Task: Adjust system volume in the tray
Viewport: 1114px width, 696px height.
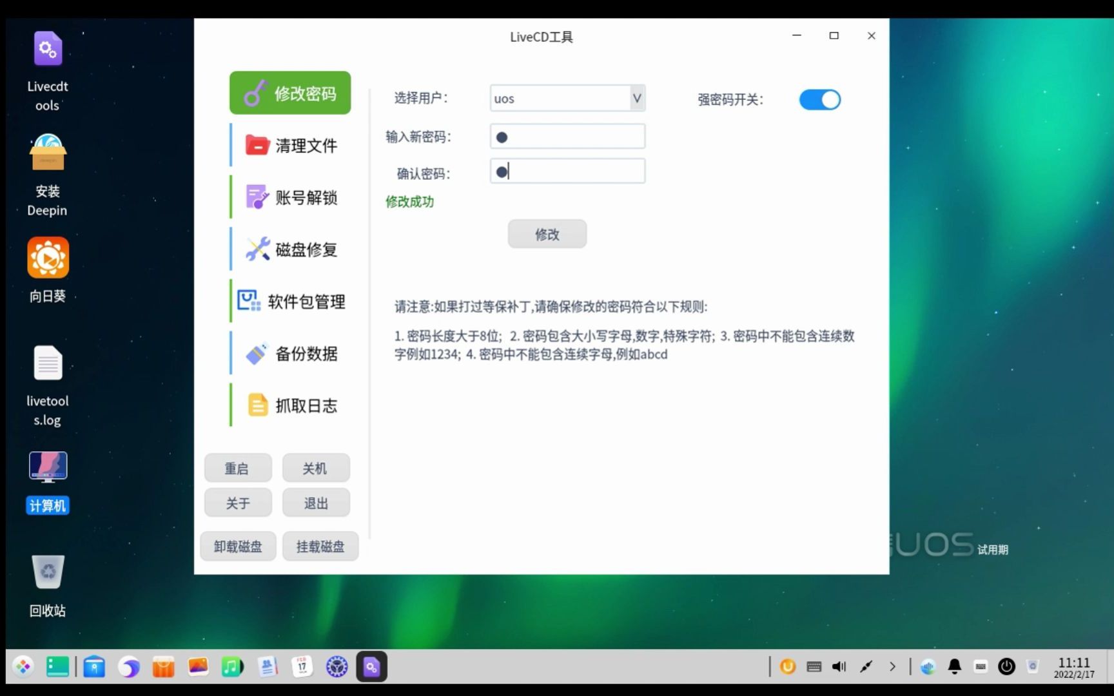Action: point(838,666)
